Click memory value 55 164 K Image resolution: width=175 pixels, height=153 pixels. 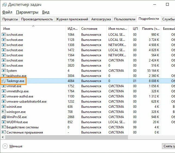point(153,71)
